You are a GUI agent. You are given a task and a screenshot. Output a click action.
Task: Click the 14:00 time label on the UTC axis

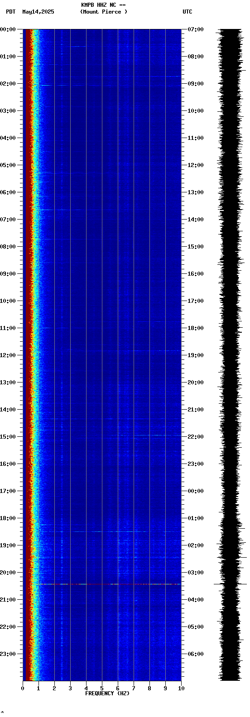point(196,220)
